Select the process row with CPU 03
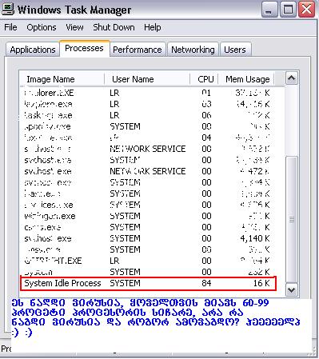Screen dimensions: 319x359 [x=147, y=104]
